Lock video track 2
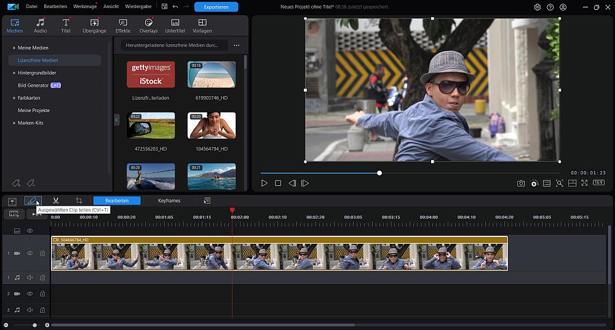The image size is (615, 330). [42, 294]
